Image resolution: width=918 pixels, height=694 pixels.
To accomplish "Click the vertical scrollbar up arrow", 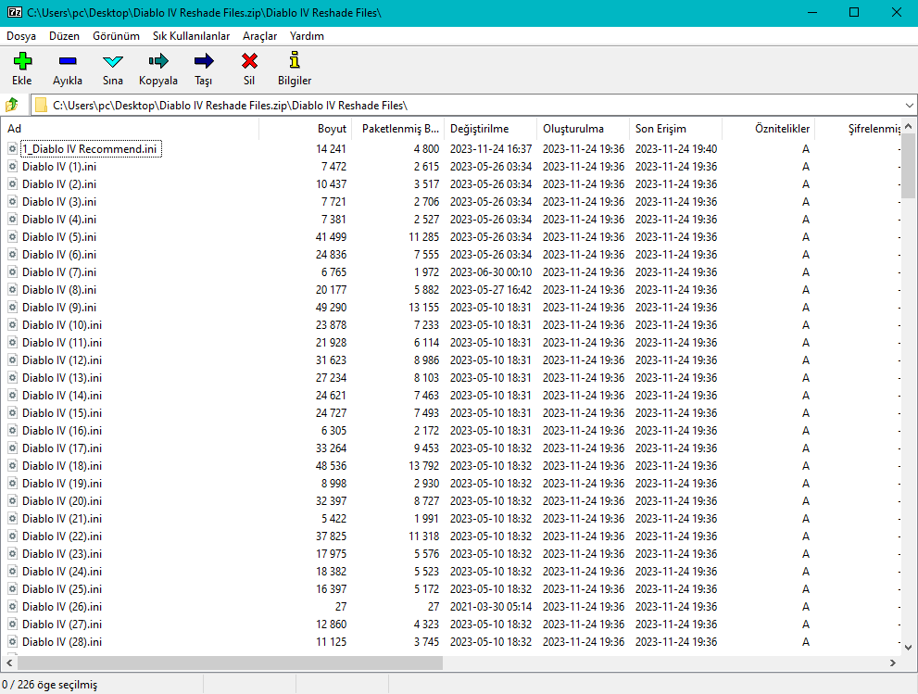I will point(908,126).
